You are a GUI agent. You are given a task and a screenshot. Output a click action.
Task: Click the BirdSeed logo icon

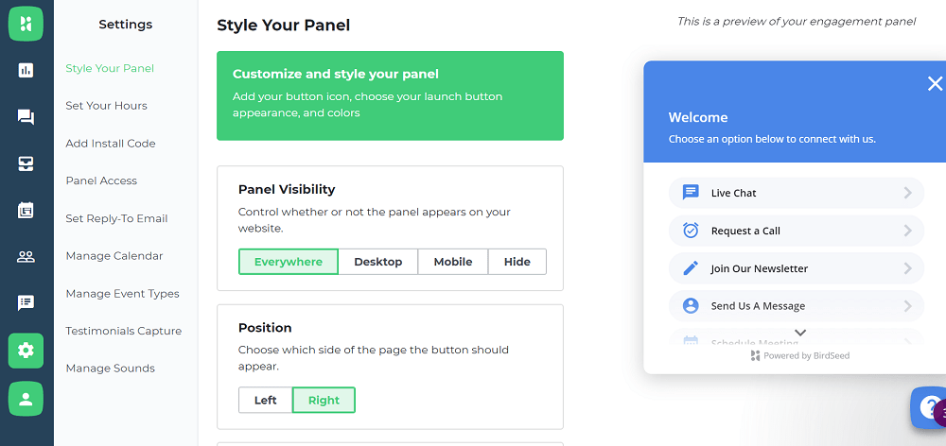[26, 25]
